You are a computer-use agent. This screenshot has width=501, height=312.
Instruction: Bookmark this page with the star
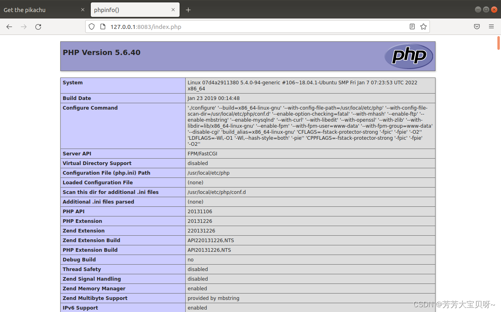[423, 27]
